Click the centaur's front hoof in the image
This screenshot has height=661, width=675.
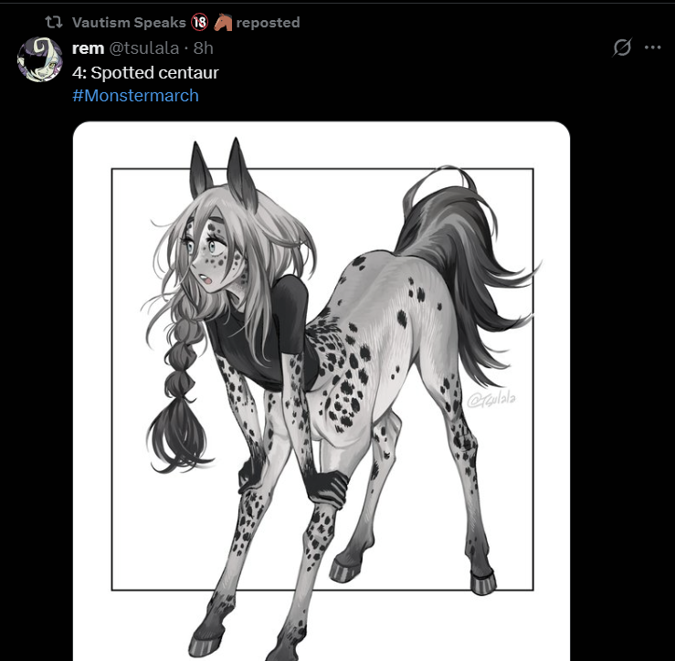[x=206, y=642]
